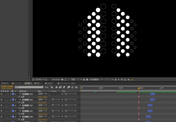Screen dimensions: 176x122
Task: Open the resolution dropdown set to 完整
Action: point(76,80)
